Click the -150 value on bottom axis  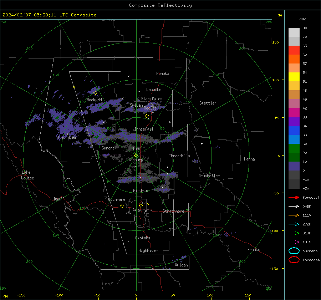click(x=21, y=295)
